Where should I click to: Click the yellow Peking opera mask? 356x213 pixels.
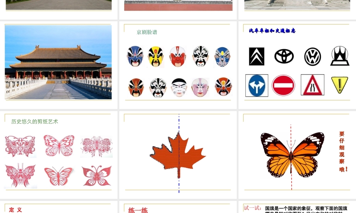156,56
